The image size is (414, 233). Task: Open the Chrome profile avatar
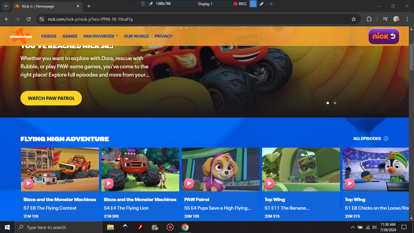pos(396,19)
